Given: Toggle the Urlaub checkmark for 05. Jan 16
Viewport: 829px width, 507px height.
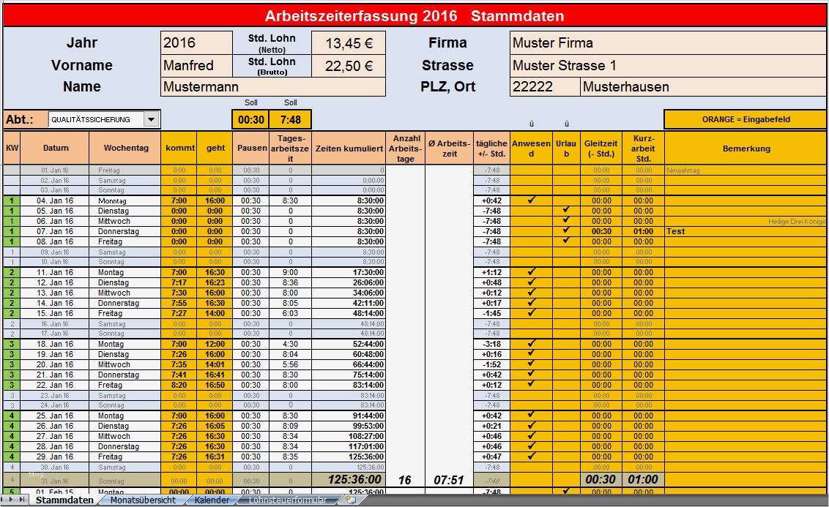Looking at the screenshot, I should pyautogui.click(x=565, y=210).
